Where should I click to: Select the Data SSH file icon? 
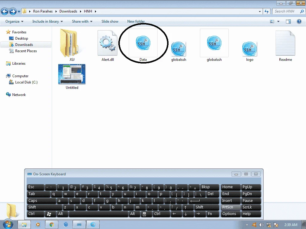pyautogui.click(x=143, y=43)
